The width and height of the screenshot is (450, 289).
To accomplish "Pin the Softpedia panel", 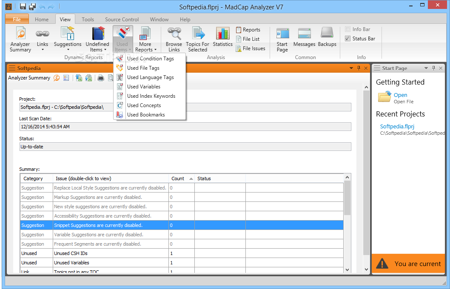I will (359, 68).
